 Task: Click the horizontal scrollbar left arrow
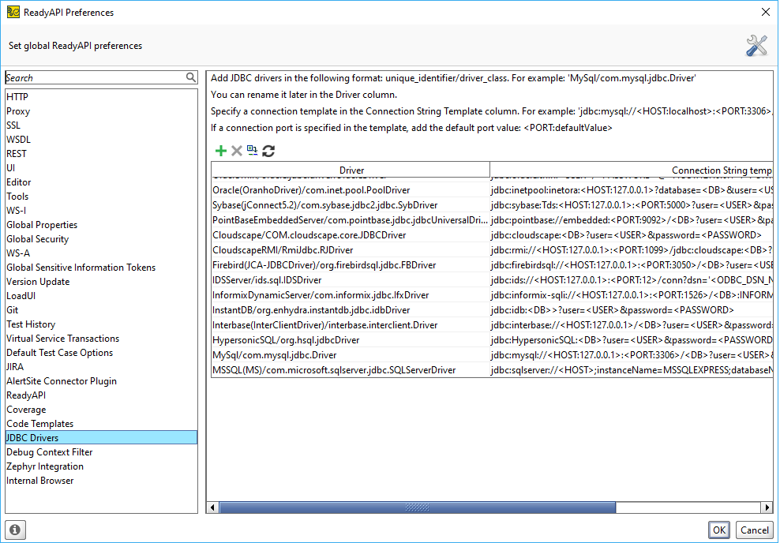click(x=213, y=507)
